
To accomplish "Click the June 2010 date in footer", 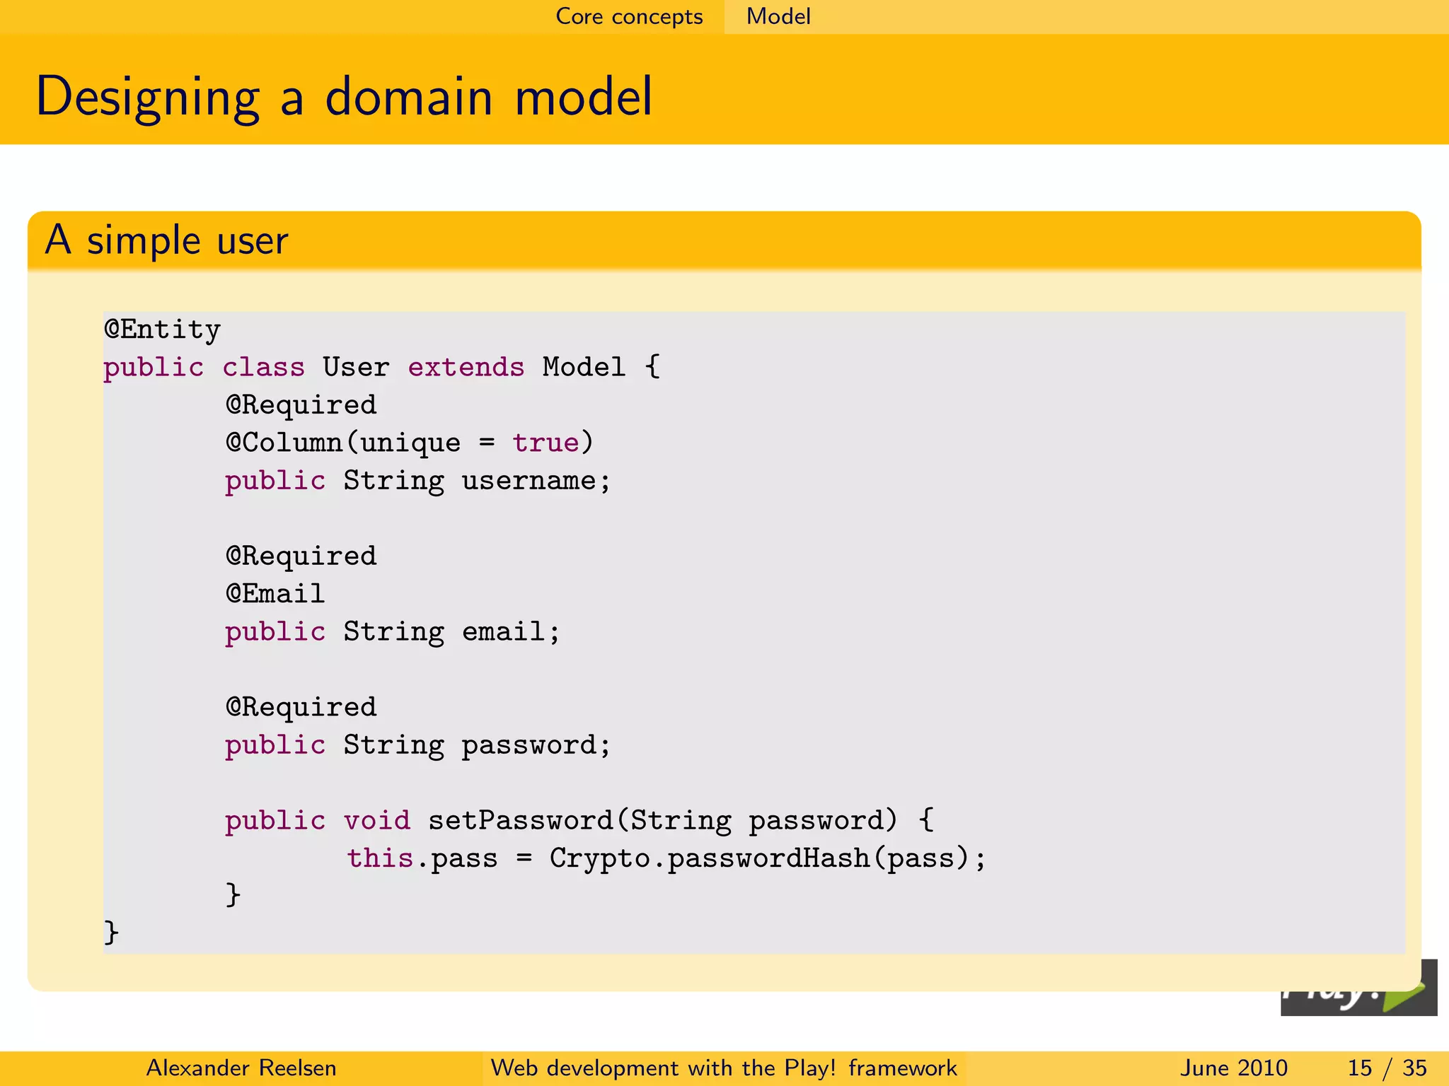I will tap(1233, 1068).
